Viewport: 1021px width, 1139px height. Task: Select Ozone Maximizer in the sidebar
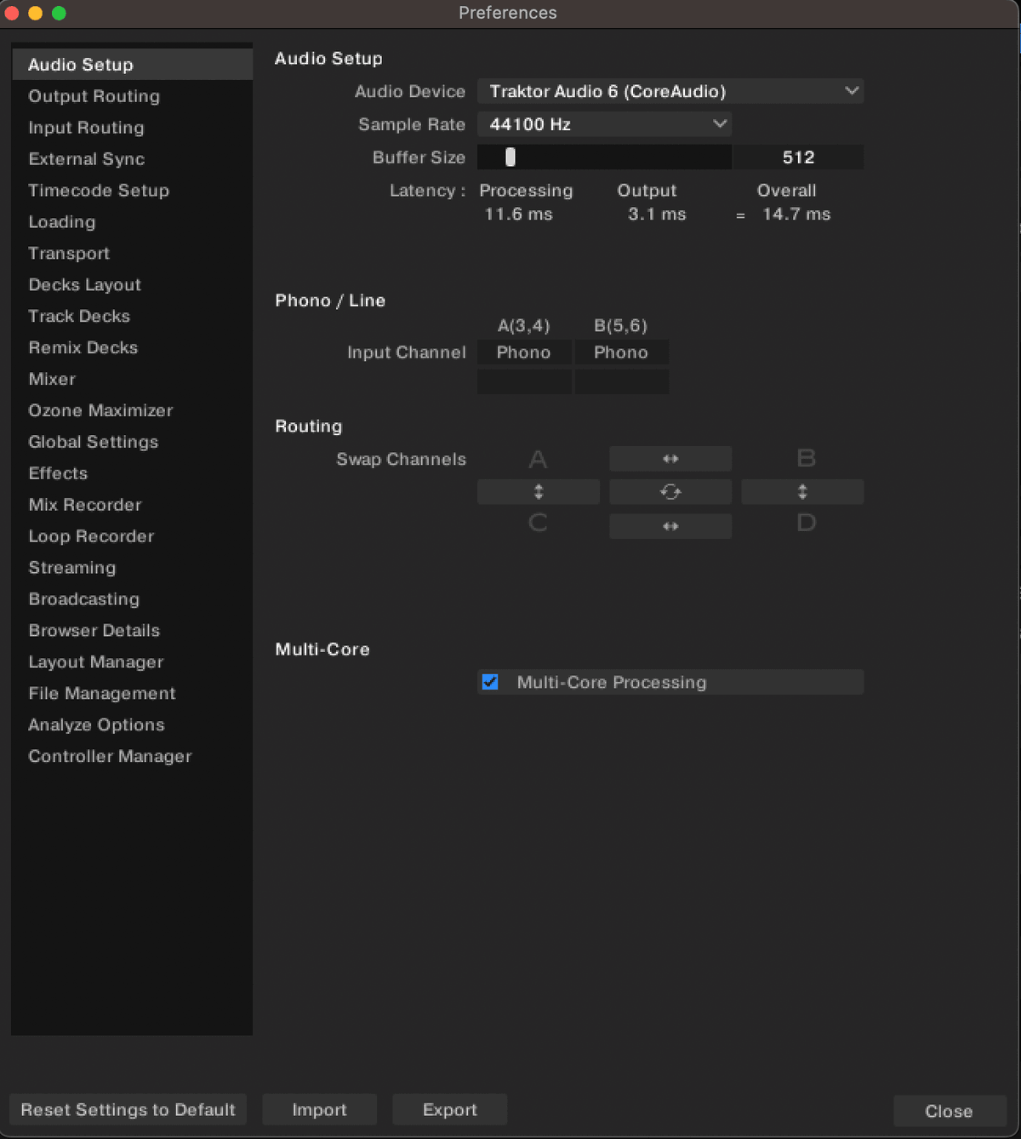[x=100, y=410]
